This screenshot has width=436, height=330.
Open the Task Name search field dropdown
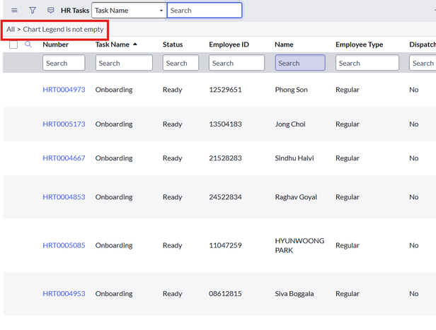(x=129, y=11)
